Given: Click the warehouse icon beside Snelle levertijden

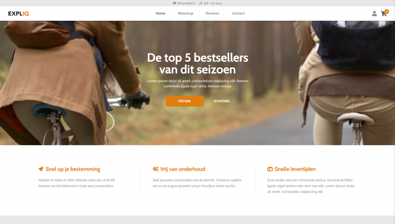Looking at the screenshot, I should [x=270, y=169].
